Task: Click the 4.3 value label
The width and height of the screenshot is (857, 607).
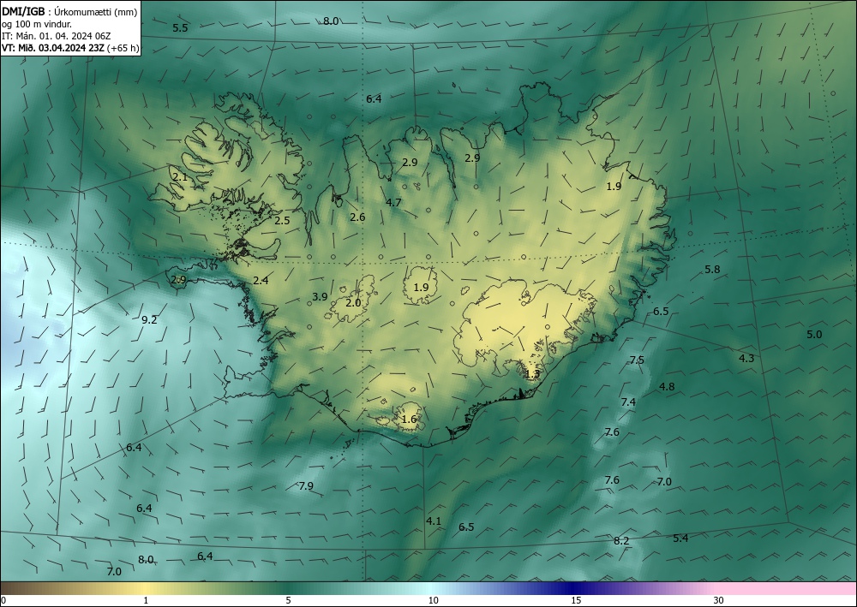Action: (746, 359)
